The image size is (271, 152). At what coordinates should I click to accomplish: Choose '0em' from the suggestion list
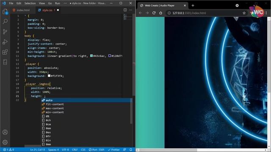coord(86,128)
